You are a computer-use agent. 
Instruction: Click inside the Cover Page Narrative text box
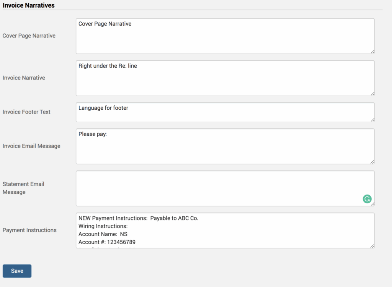point(225,36)
